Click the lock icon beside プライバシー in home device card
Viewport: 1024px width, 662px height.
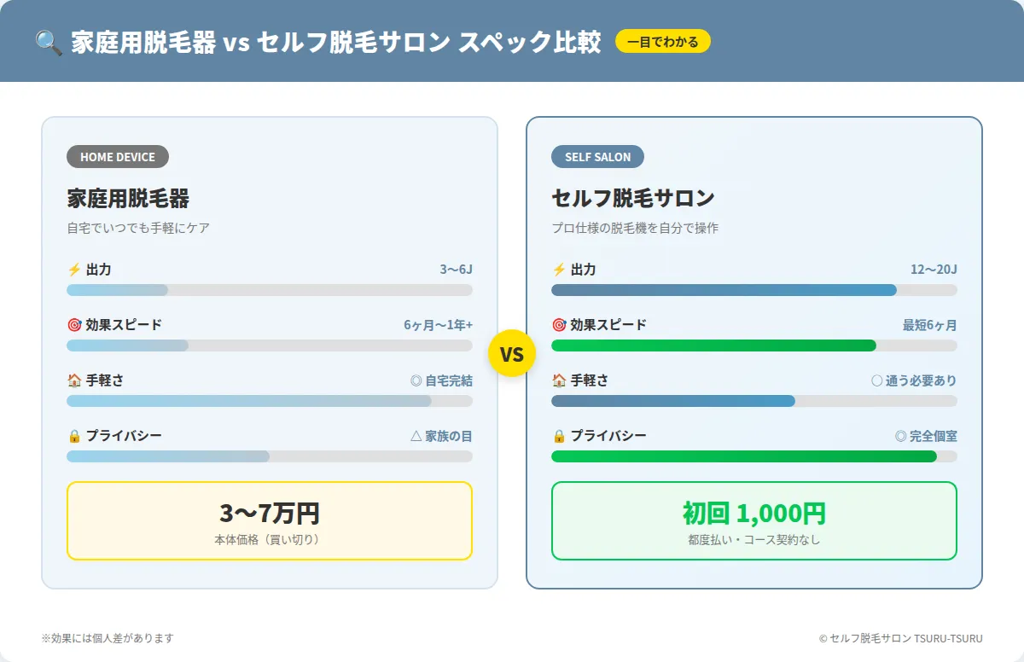(74, 436)
